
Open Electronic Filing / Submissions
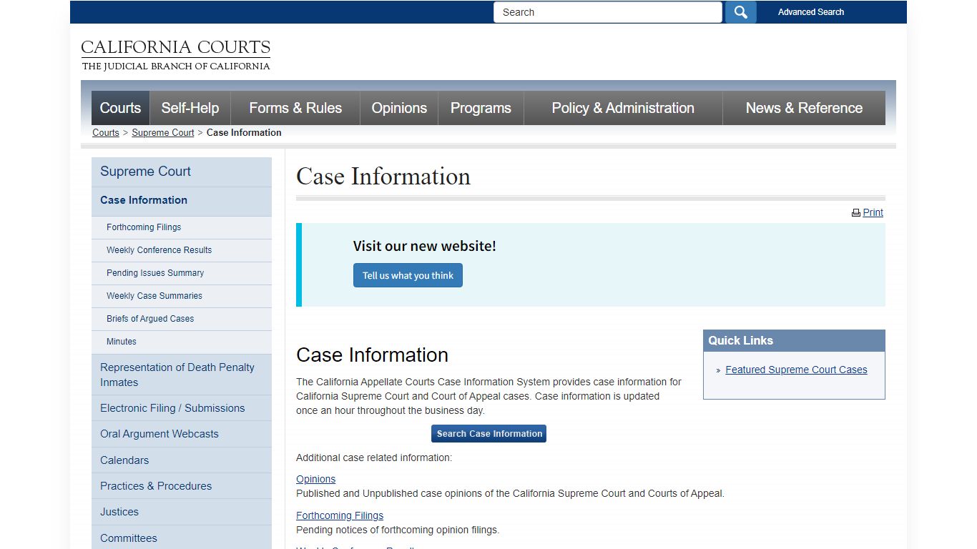[182, 408]
